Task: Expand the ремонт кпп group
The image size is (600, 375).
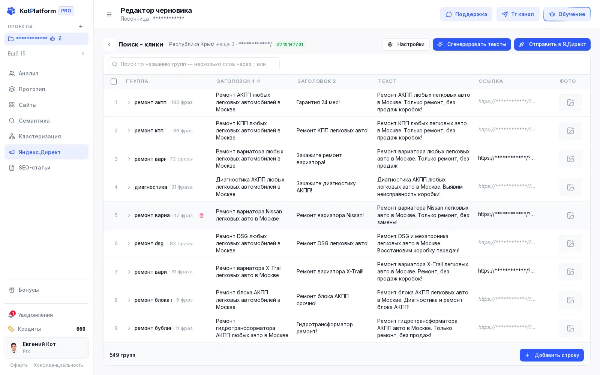Action: click(x=129, y=130)
